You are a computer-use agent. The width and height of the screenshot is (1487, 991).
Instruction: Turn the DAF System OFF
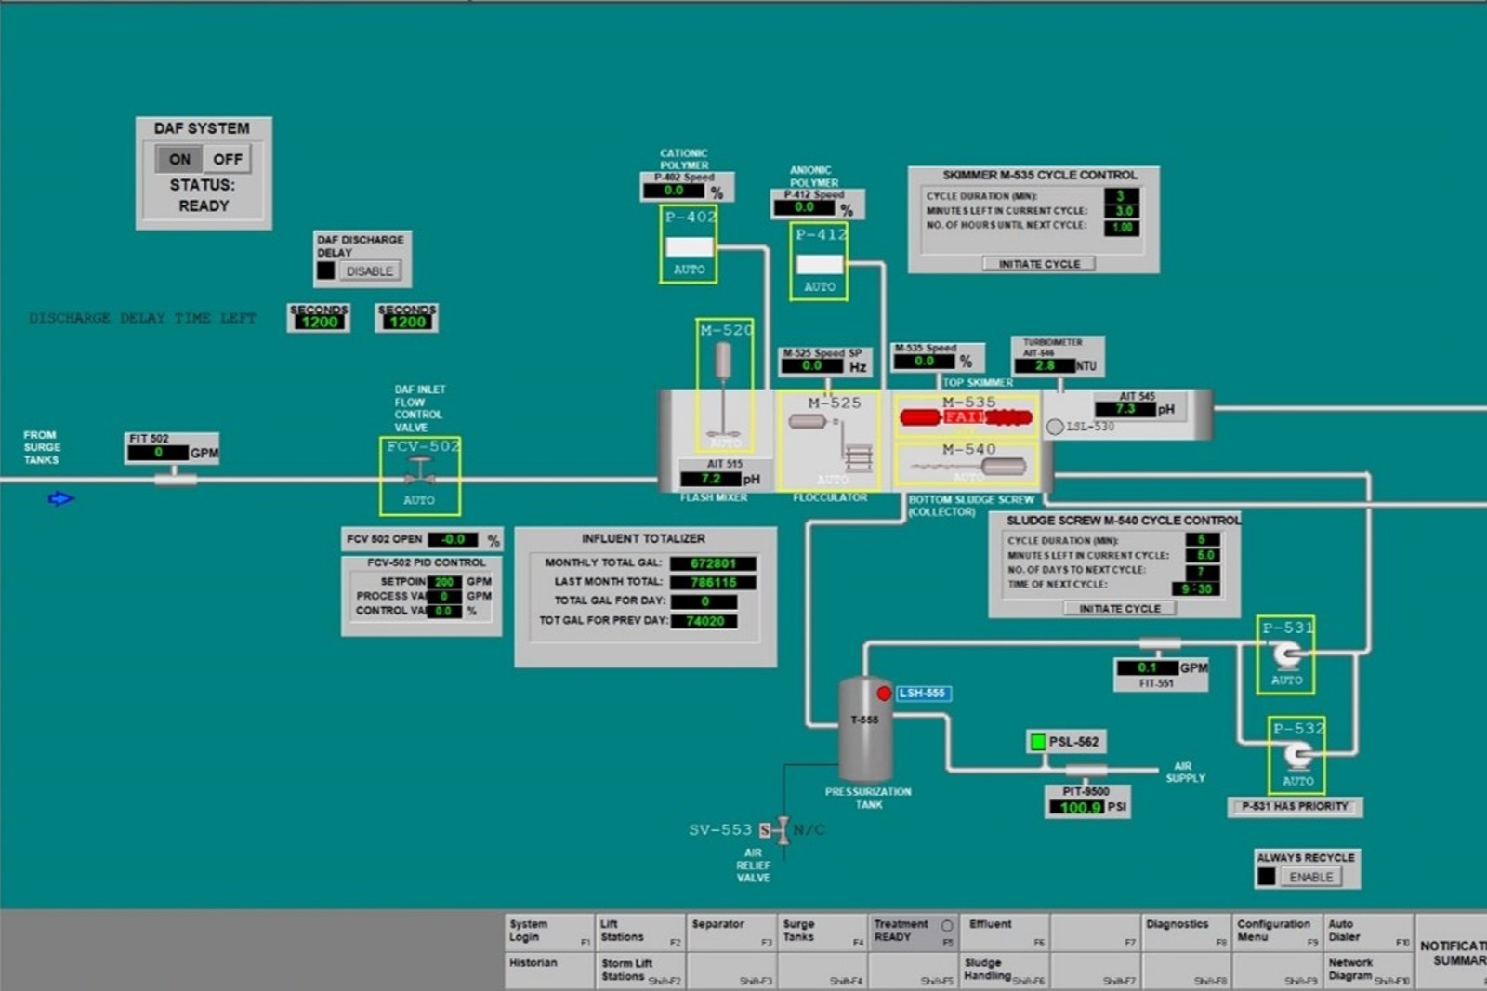226,159
